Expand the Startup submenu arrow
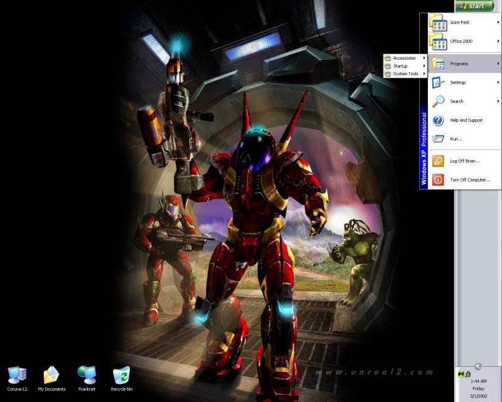Screen dimensions: 502x402 [x=424, y=66]
